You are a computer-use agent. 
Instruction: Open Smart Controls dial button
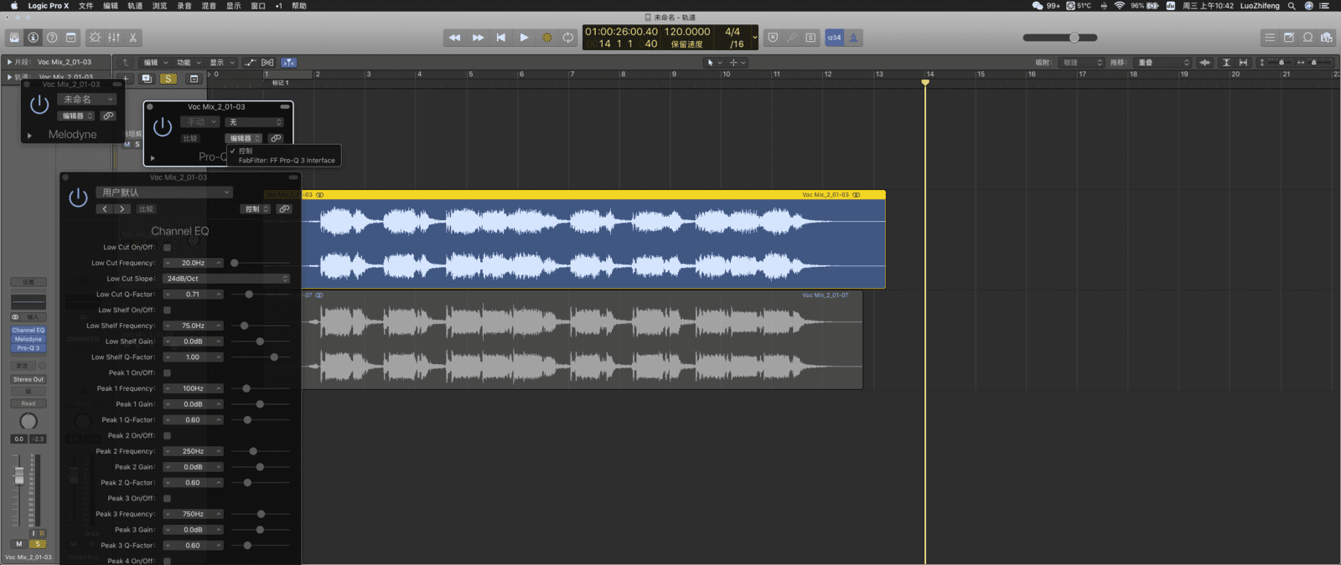pyautogui.click(x=95, y=38)
